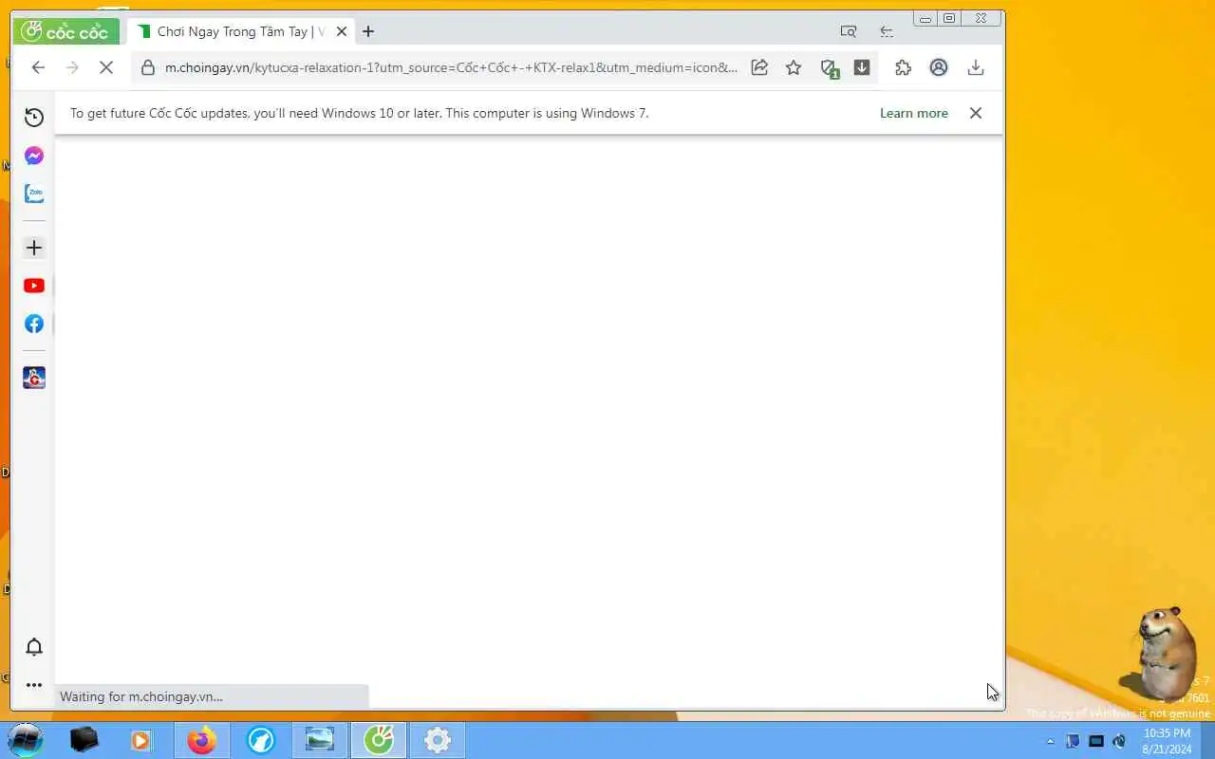This screenshot has height=759, width=1215.
Task: Share this page via the share icon
Action: point(759,67)
